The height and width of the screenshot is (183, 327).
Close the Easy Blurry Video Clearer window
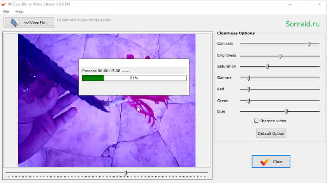pos(319,4)
